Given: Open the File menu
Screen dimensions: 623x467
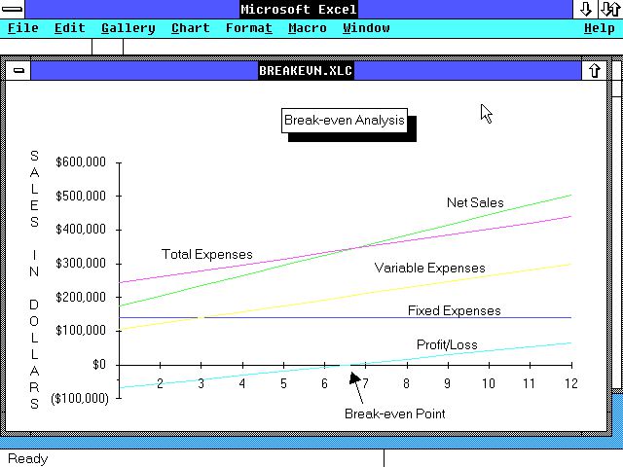Looking at the screenshot, I should (23, 28).
